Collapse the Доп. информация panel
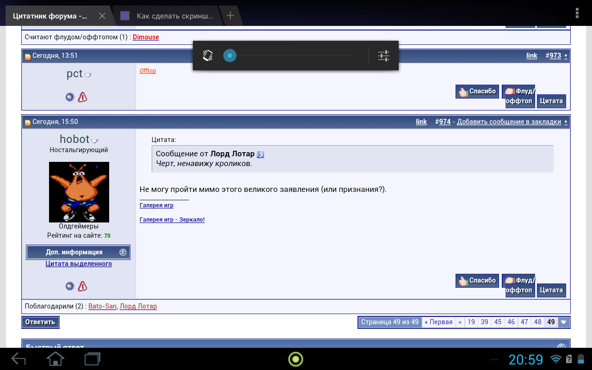The image size is (592, 370). [123, 252]
